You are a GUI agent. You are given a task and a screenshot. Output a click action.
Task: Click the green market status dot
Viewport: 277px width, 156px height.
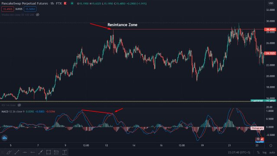(x=72, y=3)
